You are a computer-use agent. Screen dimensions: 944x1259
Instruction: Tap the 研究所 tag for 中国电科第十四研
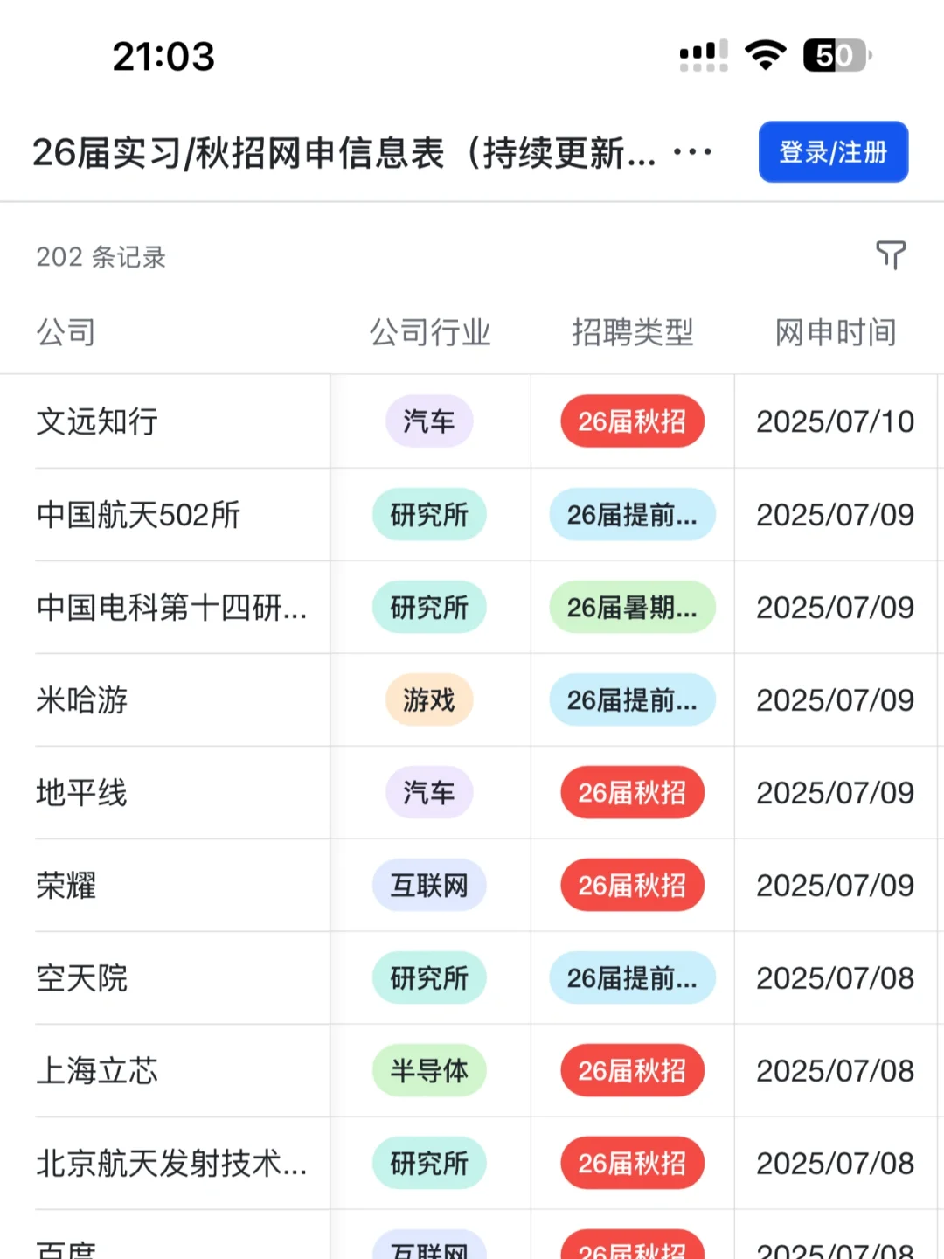pyautogui.click(x=429, y=607)
